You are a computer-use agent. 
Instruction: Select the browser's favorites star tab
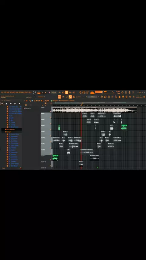(x=19, y=104)
